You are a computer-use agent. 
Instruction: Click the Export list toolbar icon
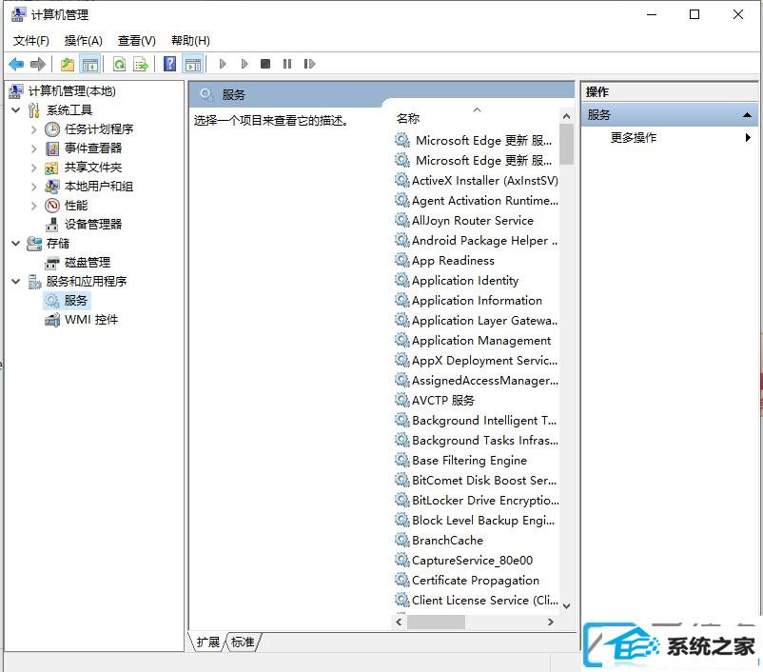(x=141, y=64)
